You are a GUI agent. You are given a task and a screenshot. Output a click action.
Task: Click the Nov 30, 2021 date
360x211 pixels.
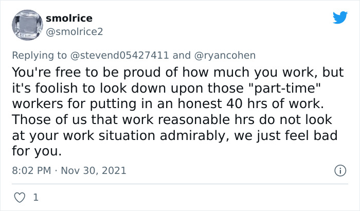tap(93, 170)
